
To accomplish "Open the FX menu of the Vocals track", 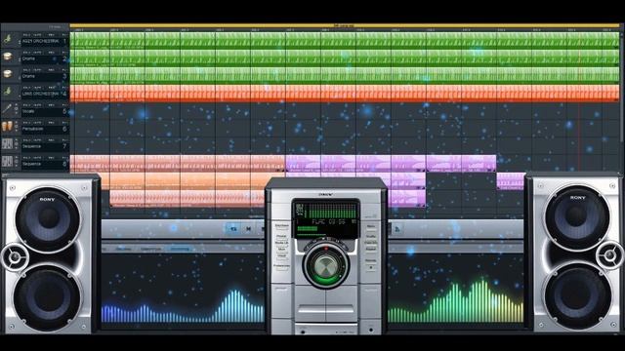I will coord(64,105).
